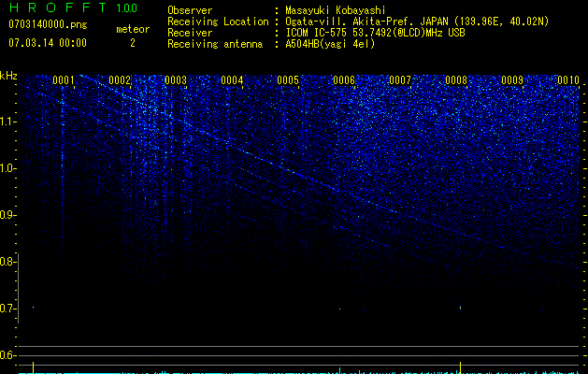Image resolution: width=588 pixels, height=374 pixels.
Task: Click the faint echo dot below marker 0006
Action: 339,309
